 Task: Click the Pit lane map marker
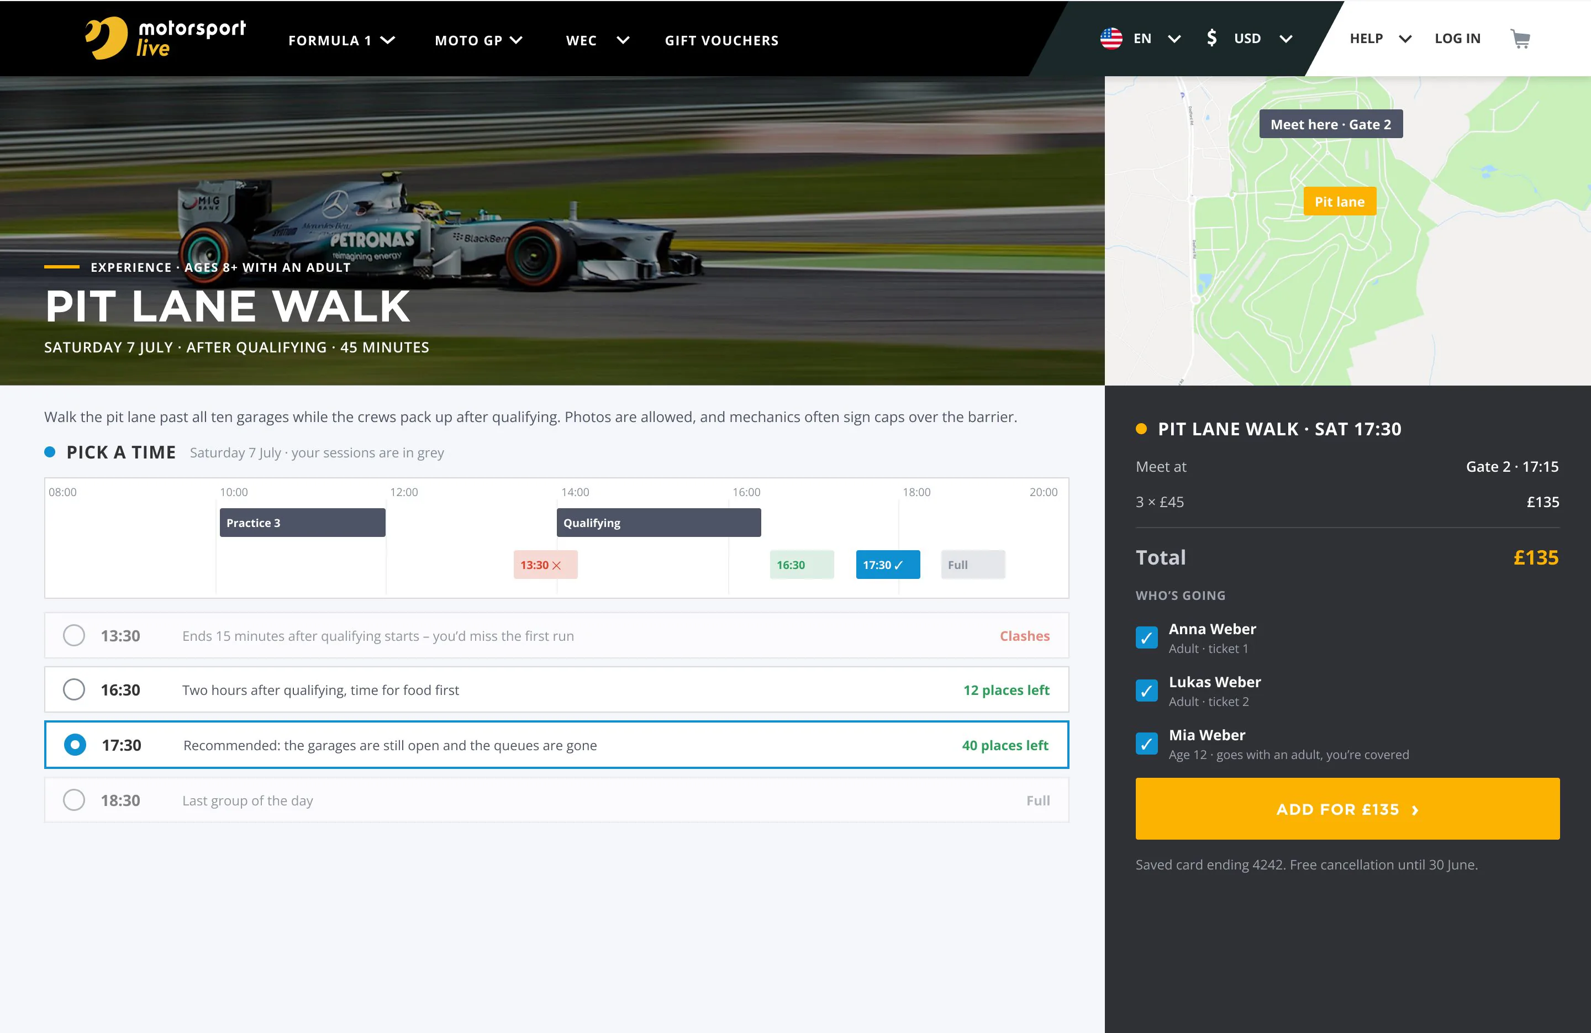tap(1340, 201)
